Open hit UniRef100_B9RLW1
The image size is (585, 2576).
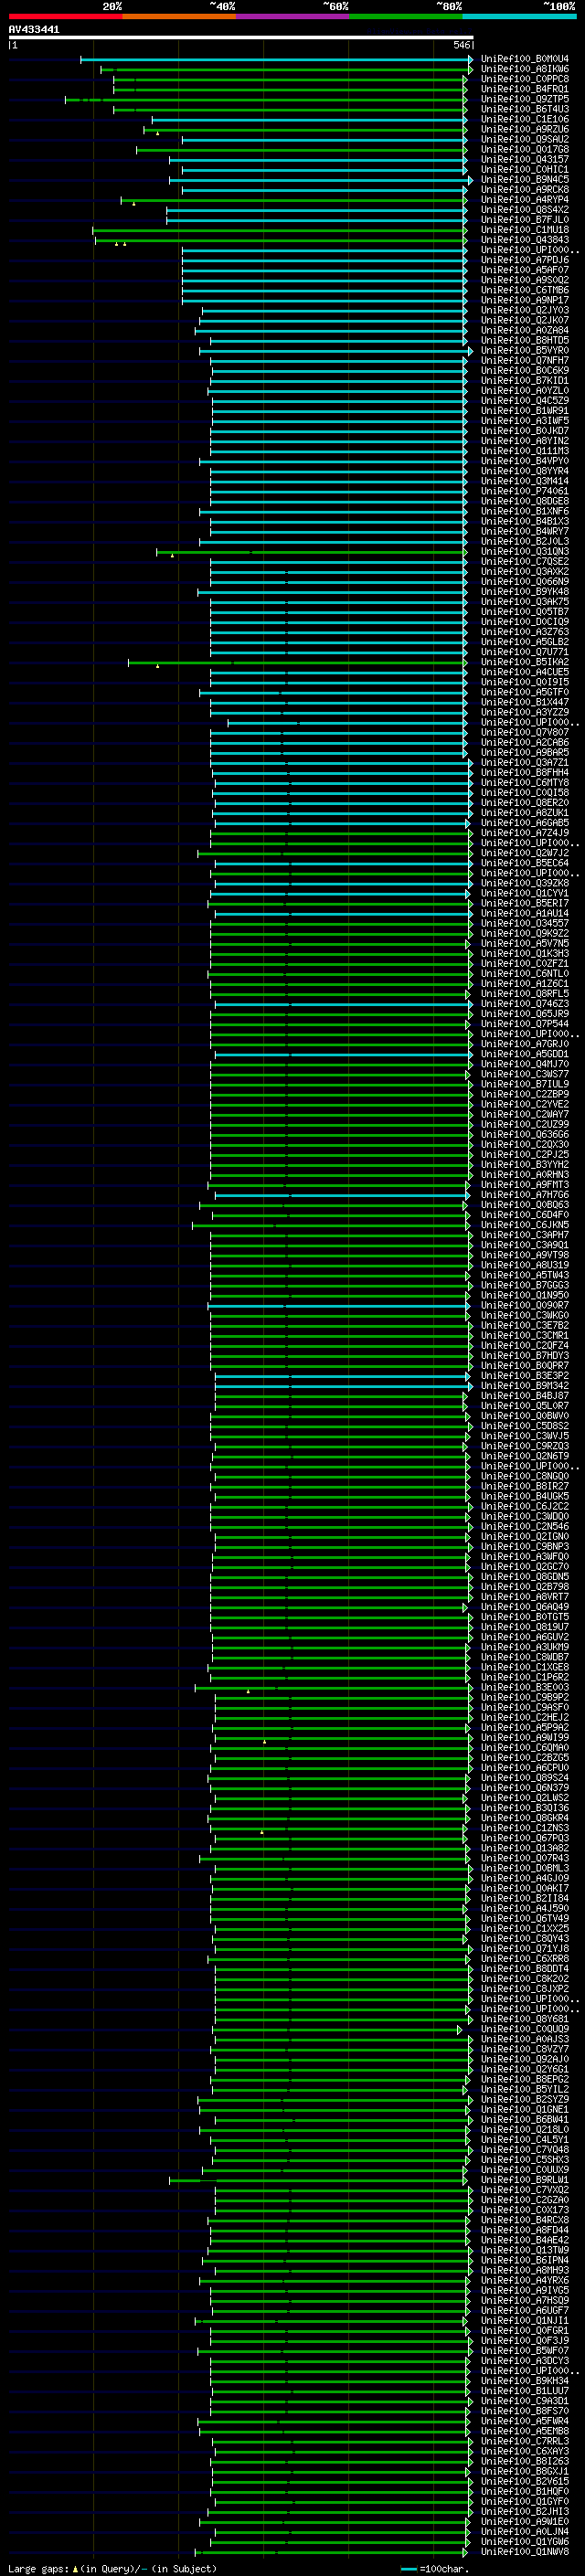[525, 2179]
